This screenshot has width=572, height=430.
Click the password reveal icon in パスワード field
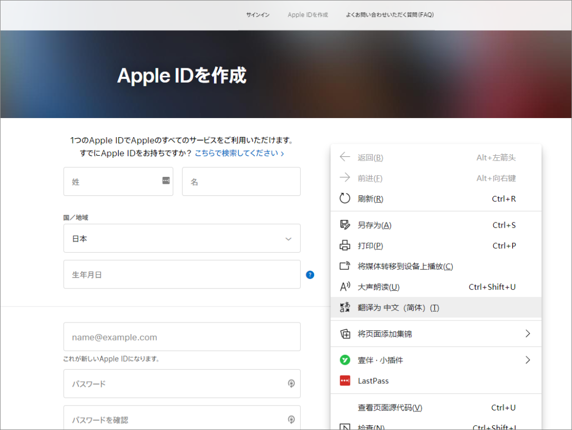[291, 383]
